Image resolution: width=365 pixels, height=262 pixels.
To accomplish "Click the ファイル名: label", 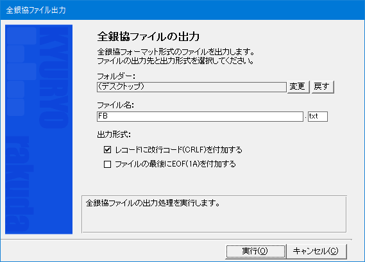I will coord(115,105).
